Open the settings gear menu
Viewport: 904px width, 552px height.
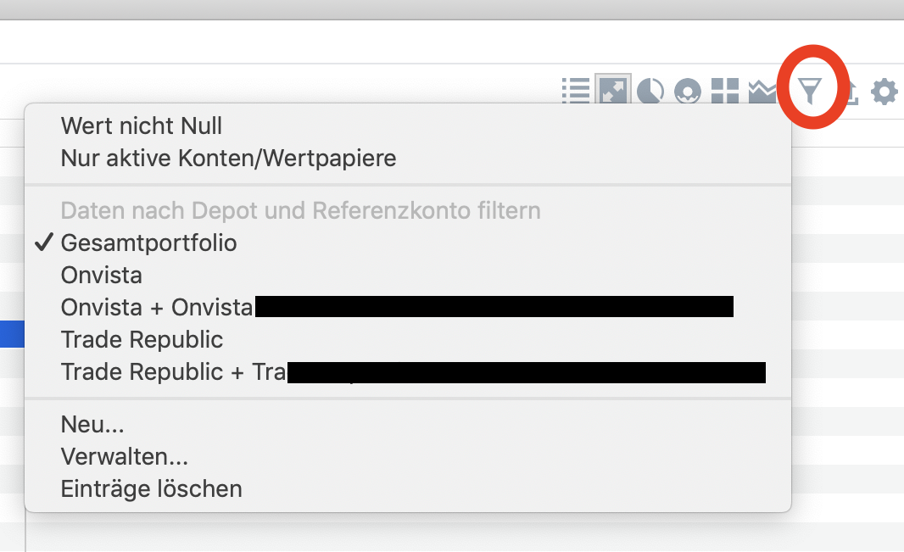[884, 91]
